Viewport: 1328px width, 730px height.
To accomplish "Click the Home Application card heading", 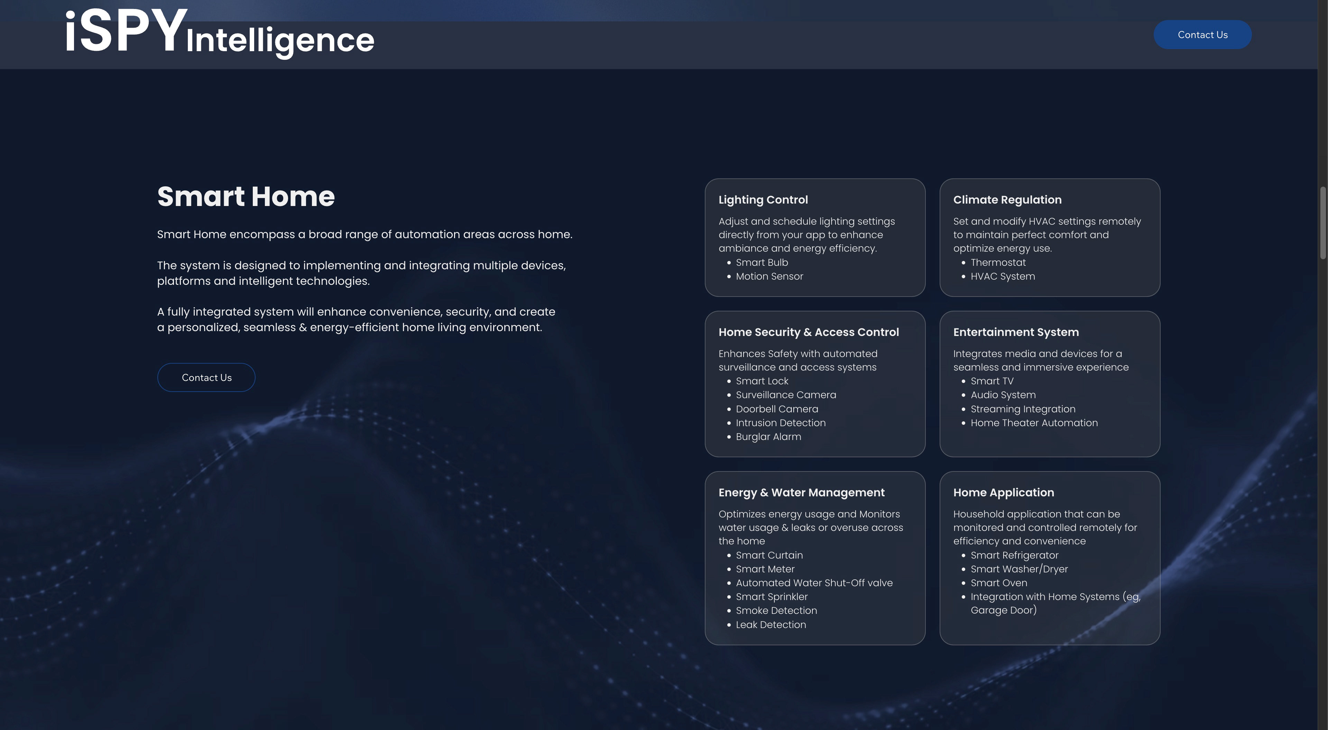I will (x=1003, y=493).
